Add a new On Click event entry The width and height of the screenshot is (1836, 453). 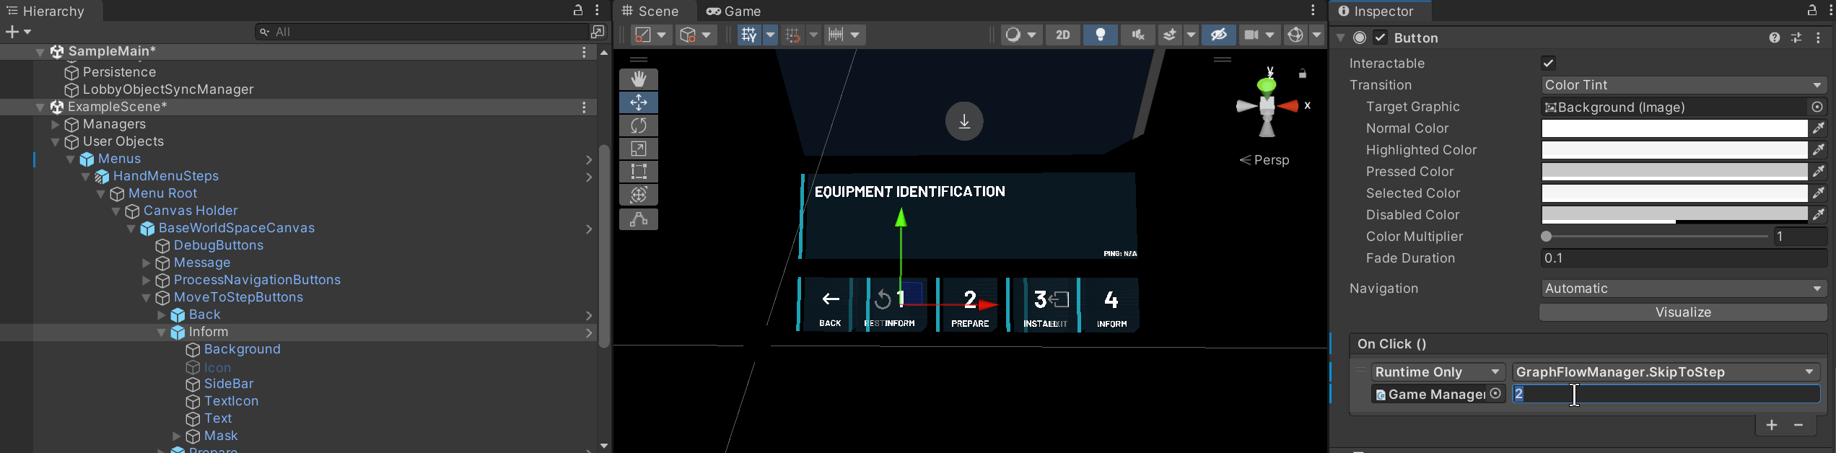coord(1772,426)
